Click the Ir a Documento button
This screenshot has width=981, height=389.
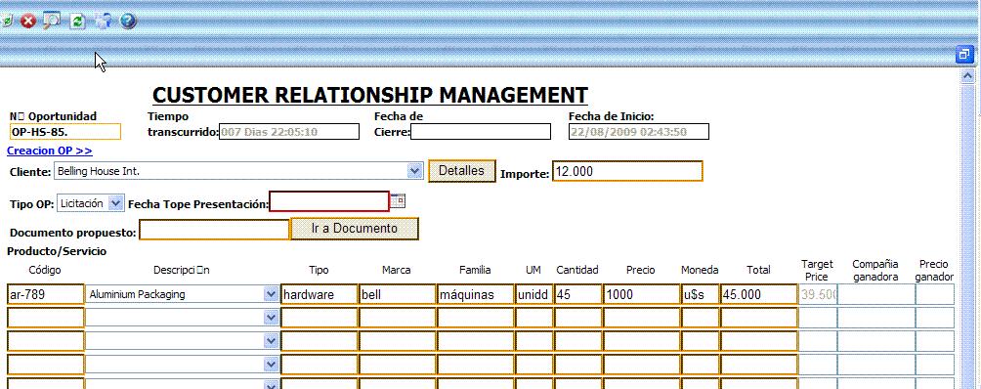coord(355,229)
